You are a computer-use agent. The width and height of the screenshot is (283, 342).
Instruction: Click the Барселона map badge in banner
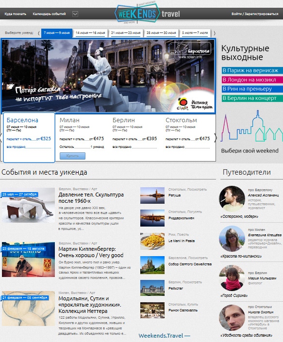(190, 49)
